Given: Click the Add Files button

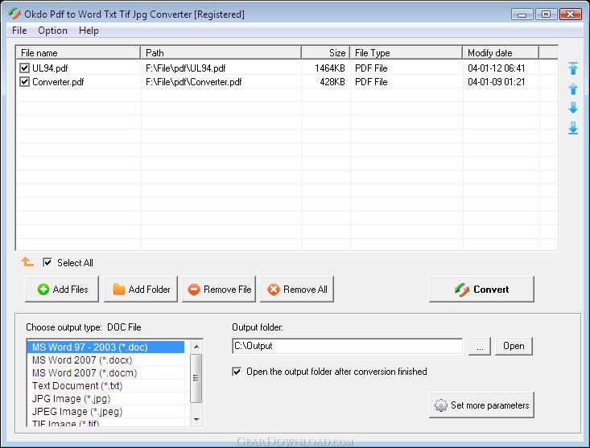Looking at the screenshot, I should [x=62, y=289].
